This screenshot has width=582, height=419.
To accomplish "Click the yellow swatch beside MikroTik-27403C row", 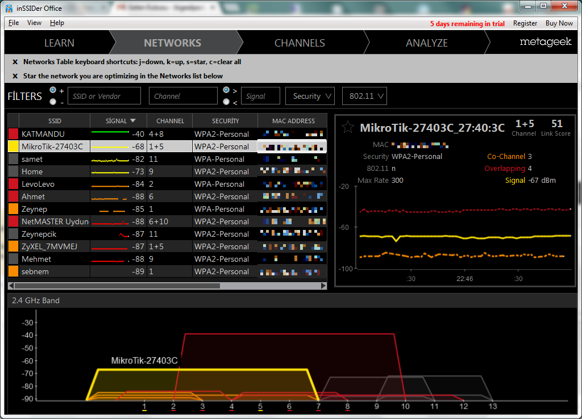I will tap(14, 146).
